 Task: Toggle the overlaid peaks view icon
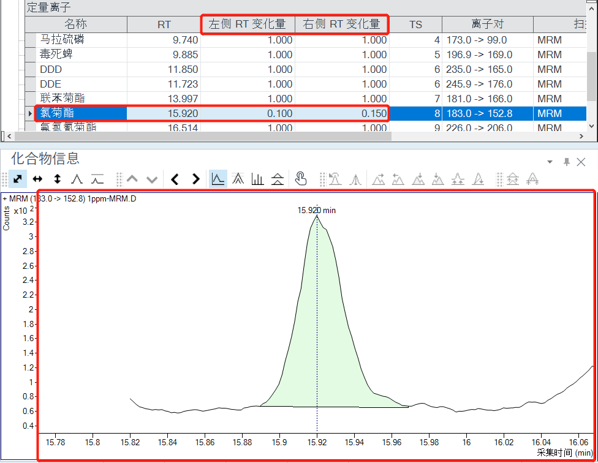point(238,179)
